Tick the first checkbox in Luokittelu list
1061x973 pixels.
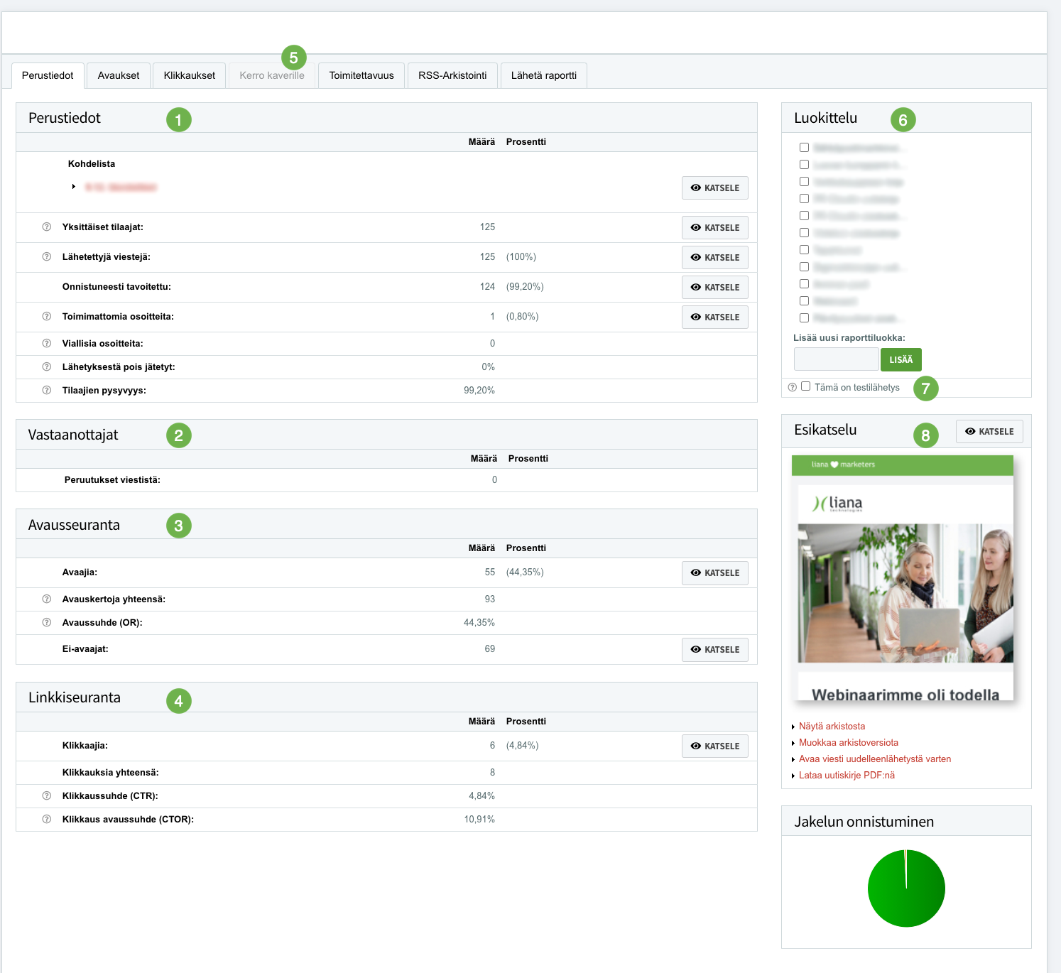804,148
